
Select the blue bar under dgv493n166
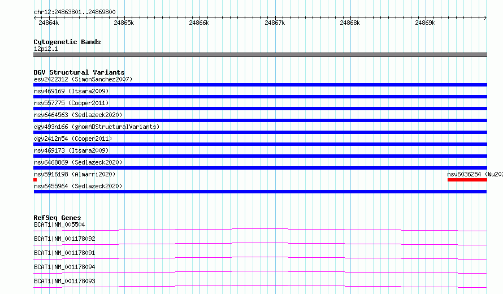coord(260,132)
